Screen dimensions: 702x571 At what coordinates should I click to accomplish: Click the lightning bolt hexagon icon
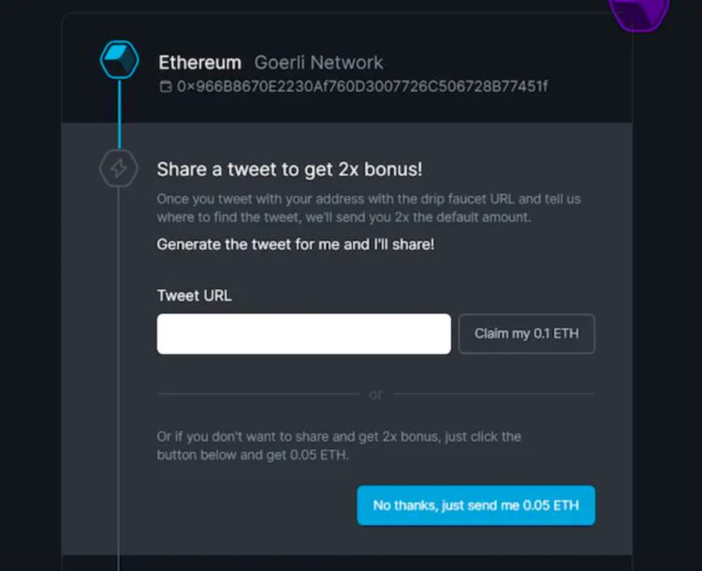(119, 168)
